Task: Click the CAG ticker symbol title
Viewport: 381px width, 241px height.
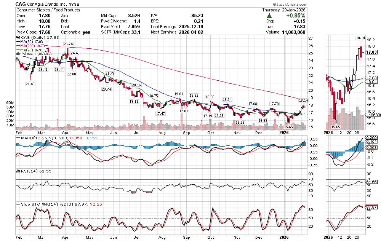Action: tap(21, 4)
